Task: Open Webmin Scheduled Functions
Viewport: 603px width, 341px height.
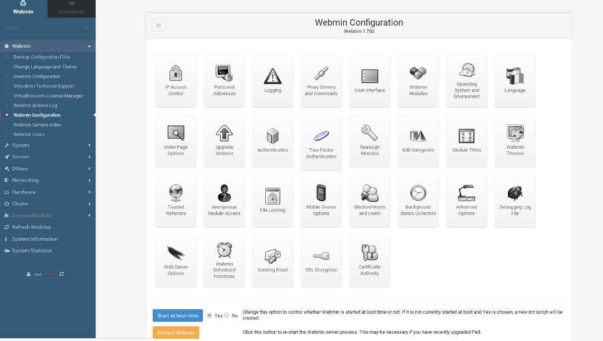Action: [x=224, y=261]
